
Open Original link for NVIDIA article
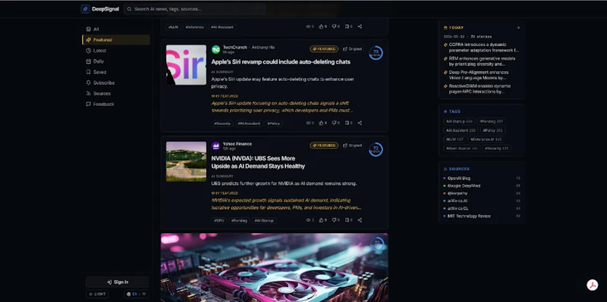(352, 145)
